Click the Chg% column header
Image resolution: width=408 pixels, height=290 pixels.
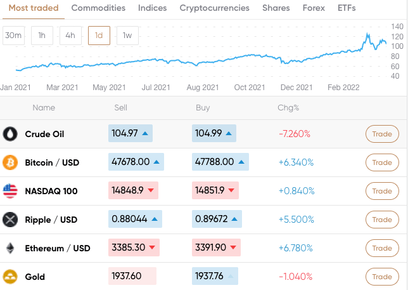(x=288, y=108)
